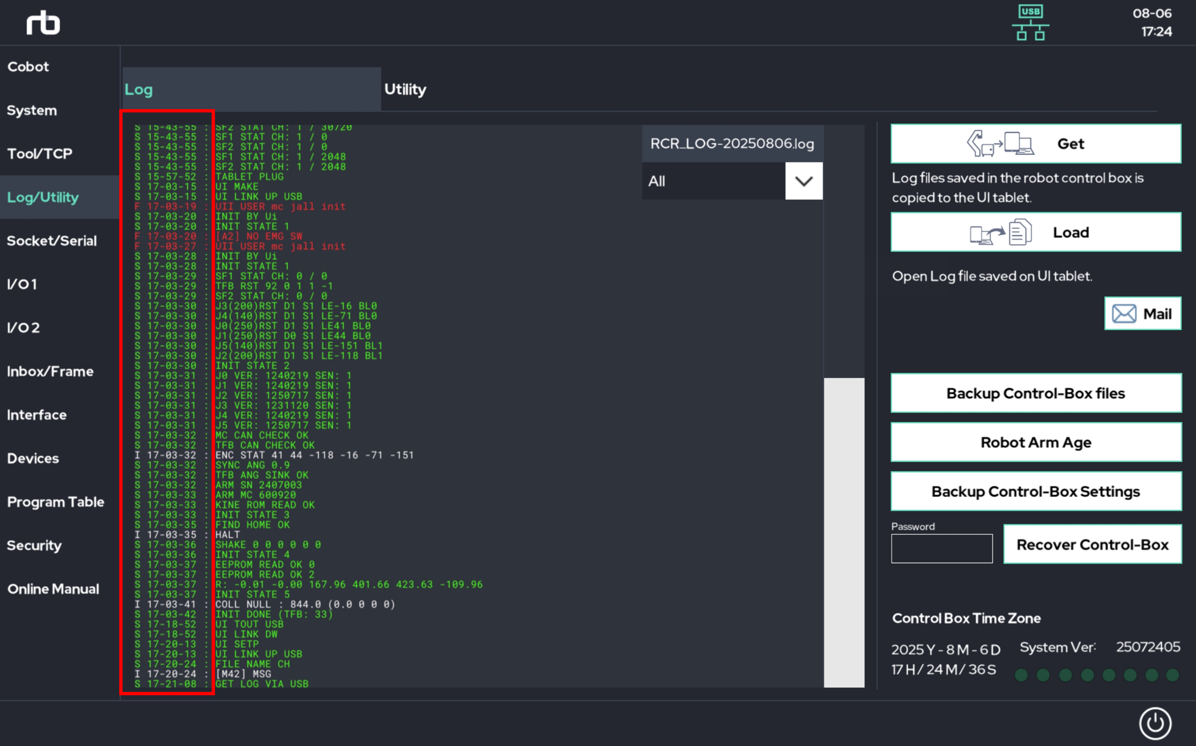Viewport: 1196px width, 746px height.
Task: Click the 'ARM SN 2407003' log line
Action: pyautogui.click(x=218, y=485)
